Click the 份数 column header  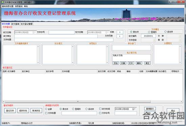(142, 72)
